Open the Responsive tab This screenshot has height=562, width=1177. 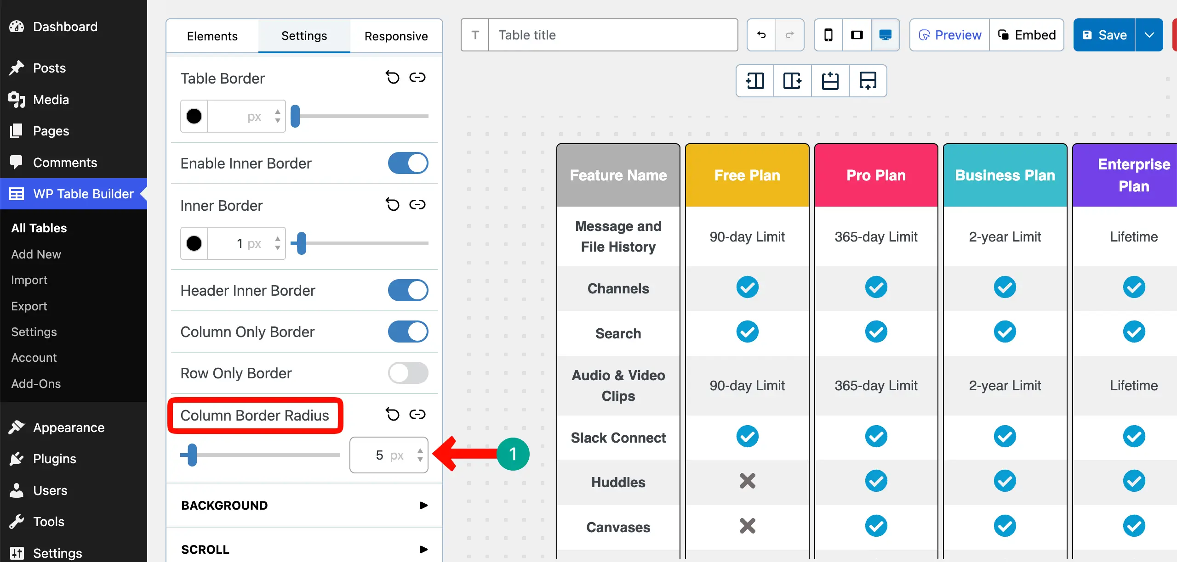396,36
